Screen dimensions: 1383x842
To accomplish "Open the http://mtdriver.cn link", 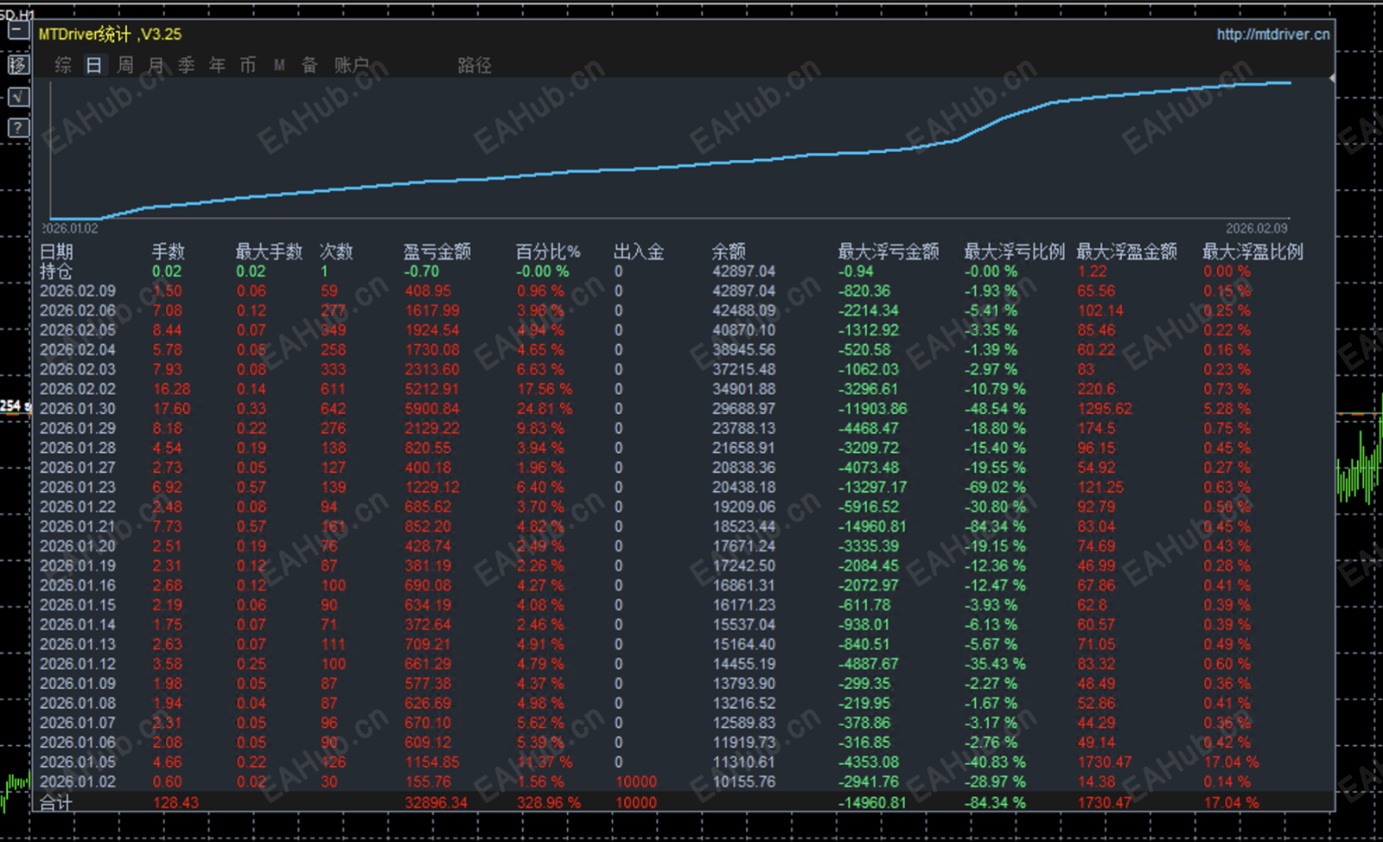I will [x=1273, y=35].
